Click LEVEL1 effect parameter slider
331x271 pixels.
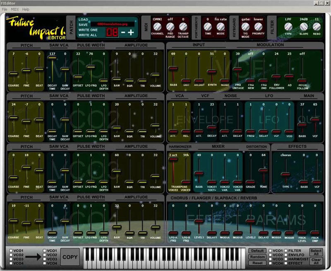pyautogui.click(x=199, y=221)
